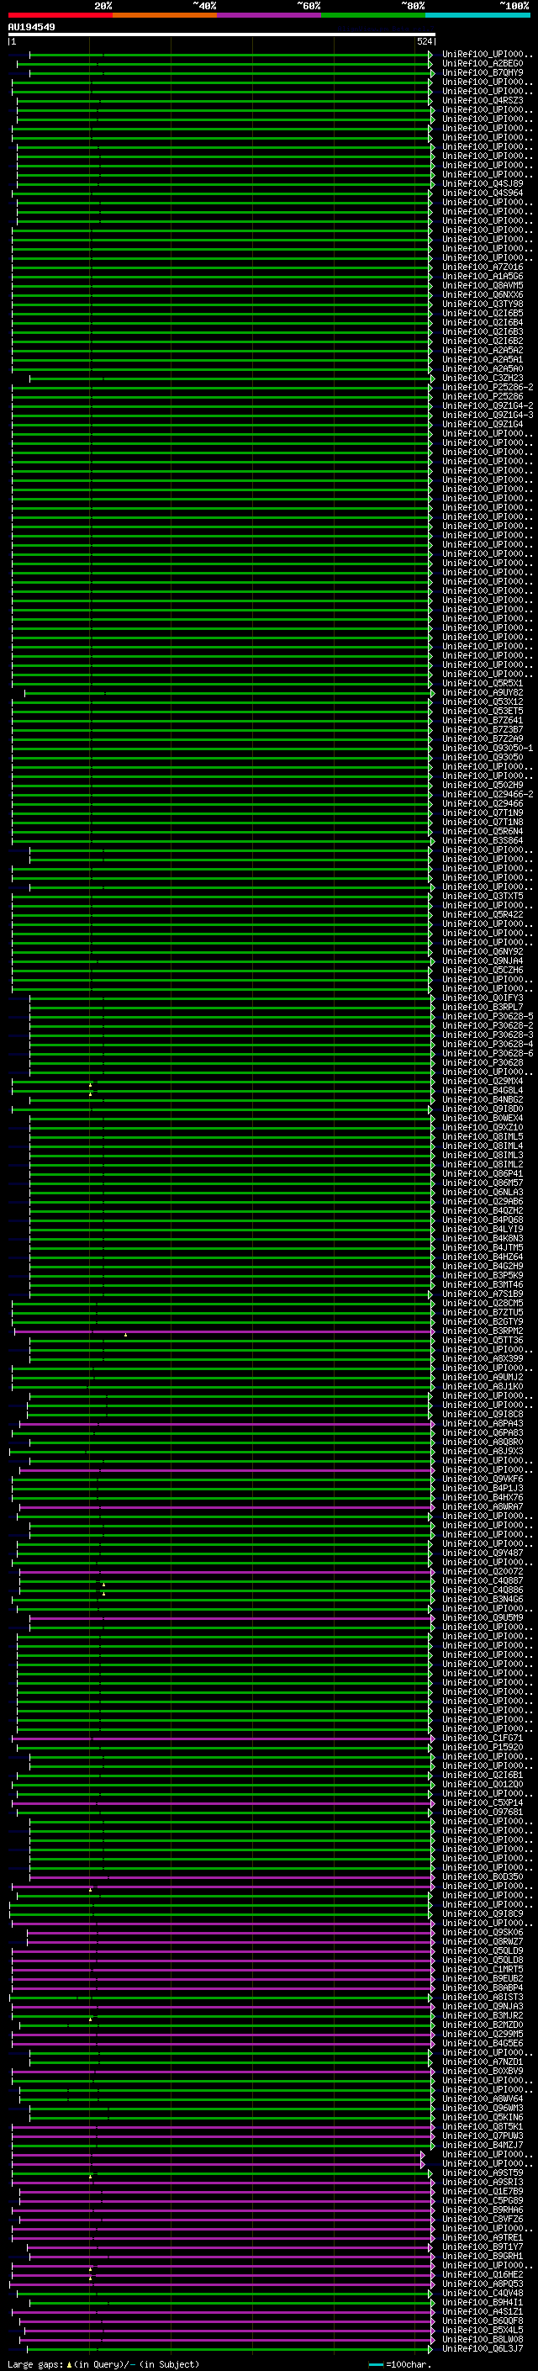Screen dimensions: 538x2371
Task: Click hit label UniRef100_Q20072
Action: click(x=483, y=1572)
